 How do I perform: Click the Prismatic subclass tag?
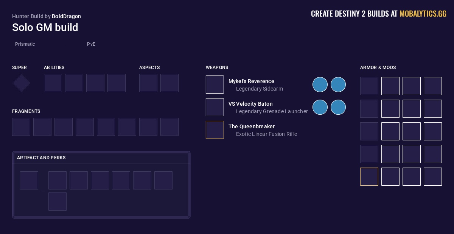pyautogui.click(x=25, y=44)
